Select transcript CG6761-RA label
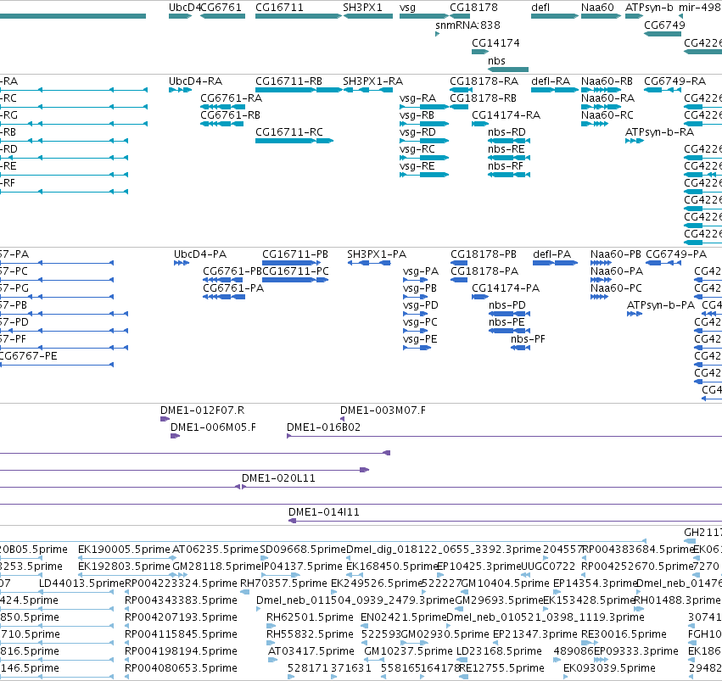722x681 pixels. pos(231,98)
